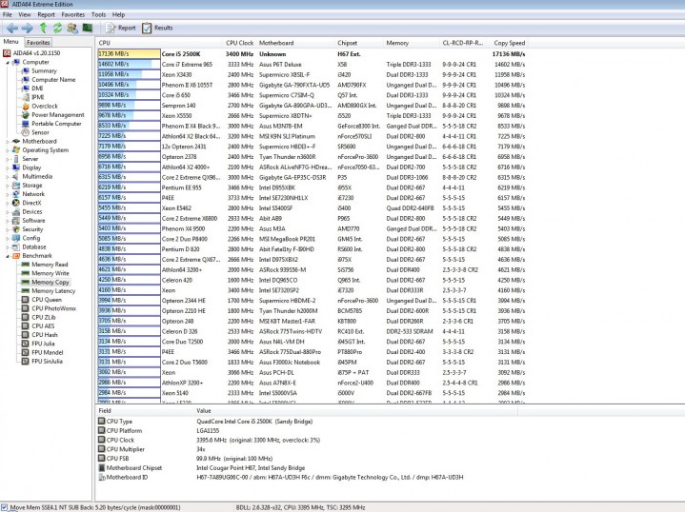Open the Overclock flame icon
The height and width of the screenshot is (512, 685).
coord(26,106)
